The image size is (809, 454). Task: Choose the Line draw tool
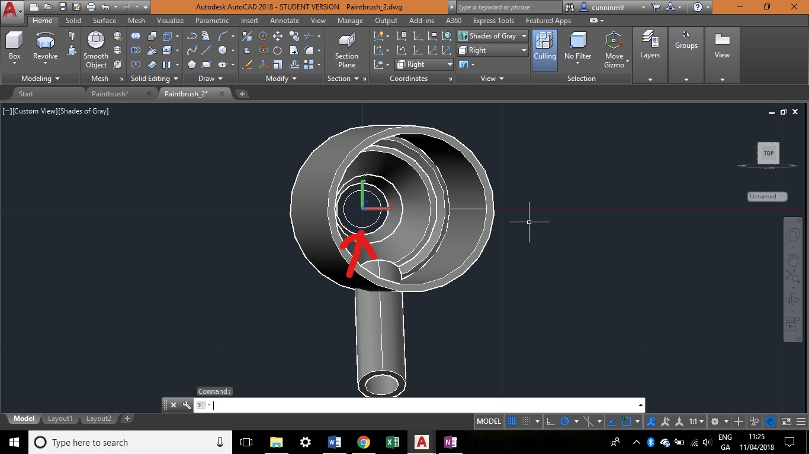(206, 50)
